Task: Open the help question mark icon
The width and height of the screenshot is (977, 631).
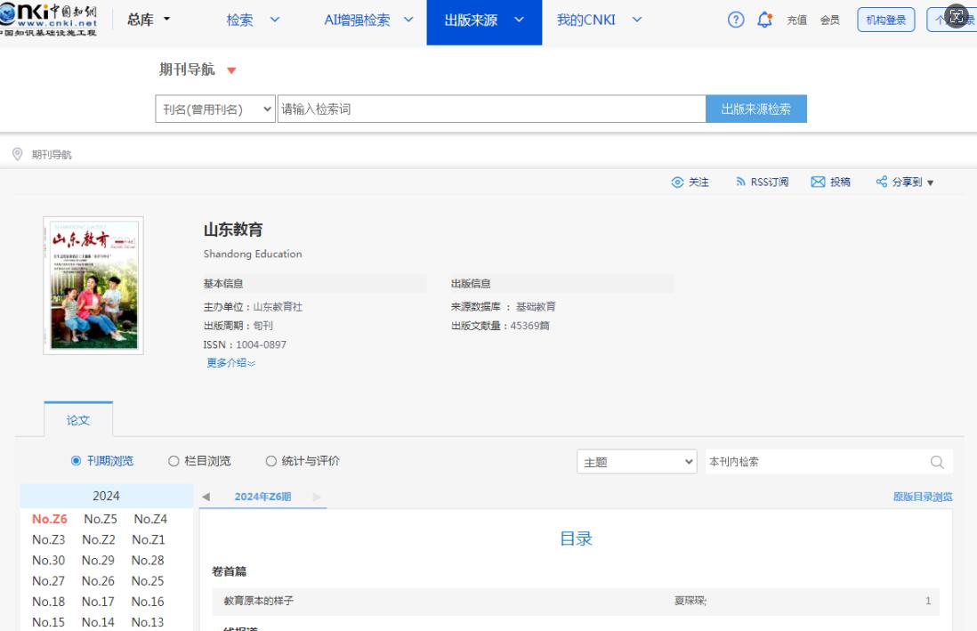Action: 736,20
